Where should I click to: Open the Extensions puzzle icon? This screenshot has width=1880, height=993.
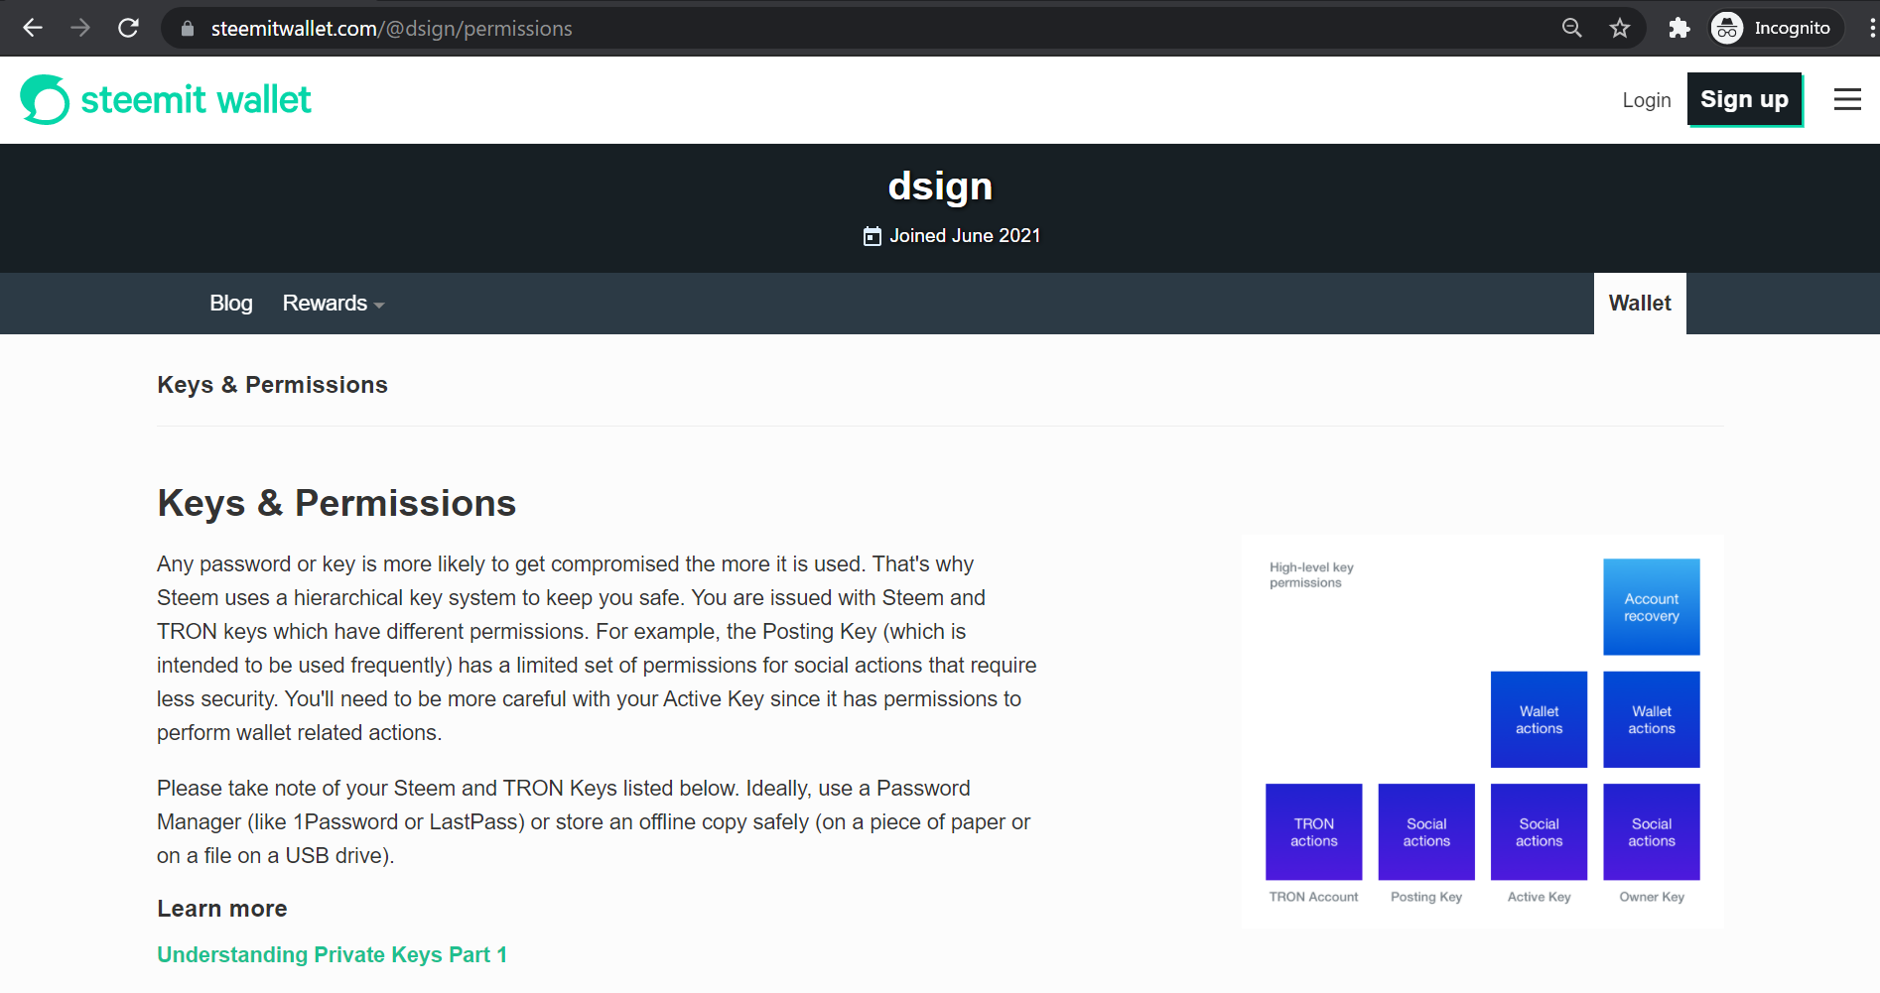1679,28
